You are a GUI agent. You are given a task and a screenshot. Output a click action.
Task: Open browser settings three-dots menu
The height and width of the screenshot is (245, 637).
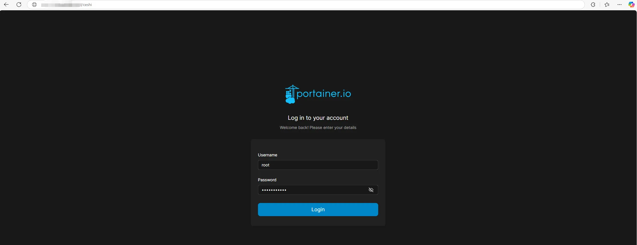(x=620, y=5)
